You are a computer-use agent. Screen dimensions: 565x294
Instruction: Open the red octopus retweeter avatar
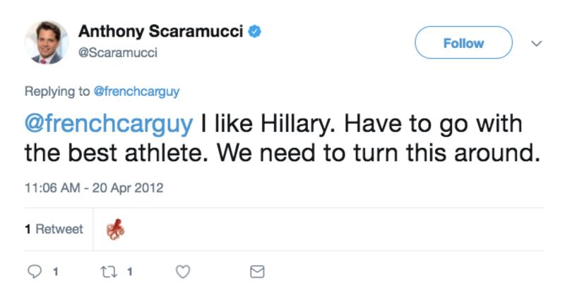[115, 229]
